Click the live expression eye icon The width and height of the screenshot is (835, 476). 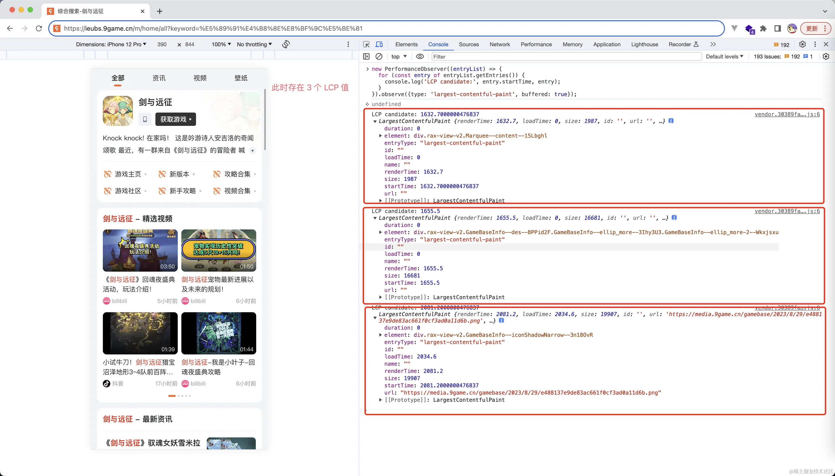[x=420, y=57]
